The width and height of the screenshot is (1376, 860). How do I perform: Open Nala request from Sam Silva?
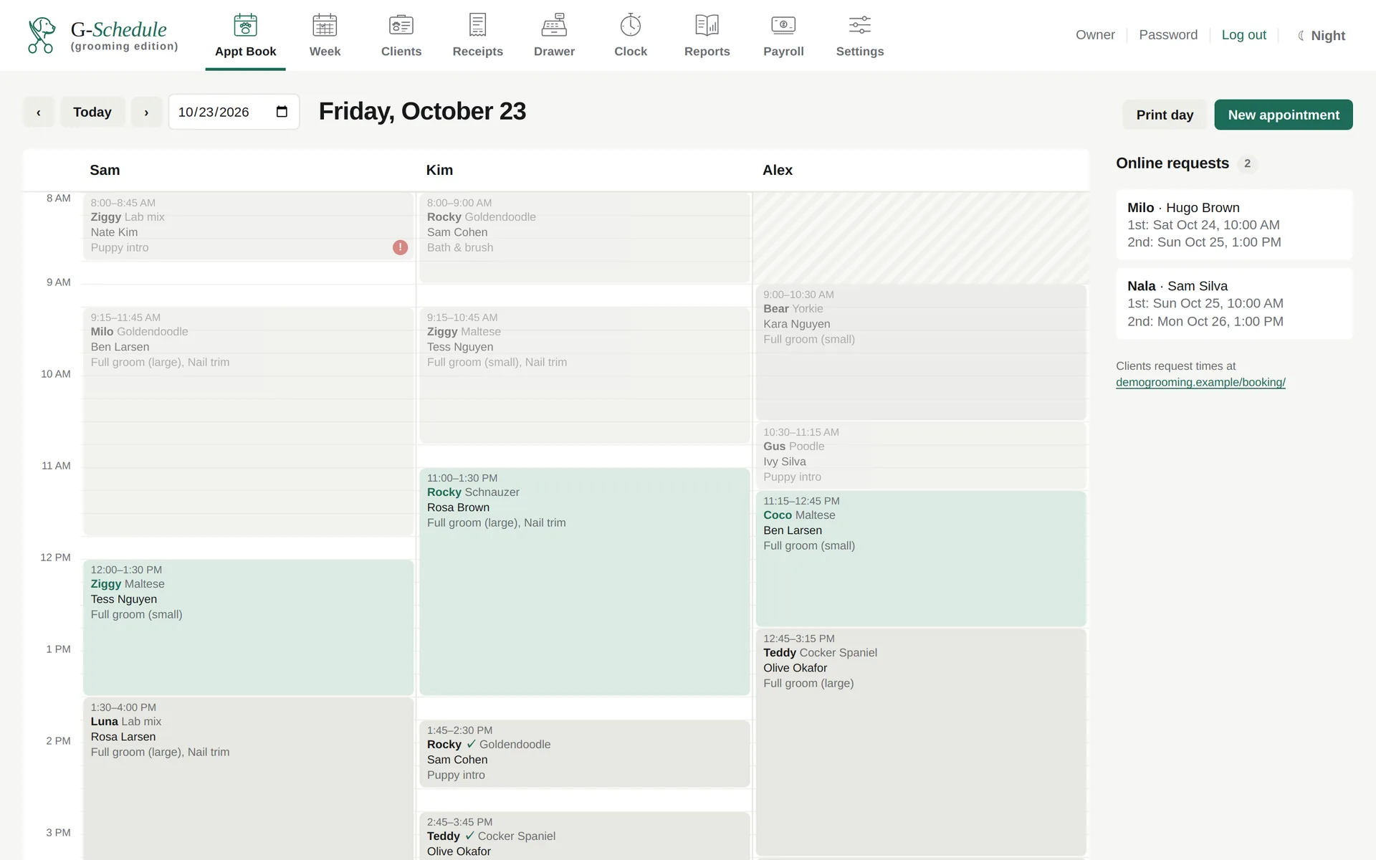tap(1234, 303)
